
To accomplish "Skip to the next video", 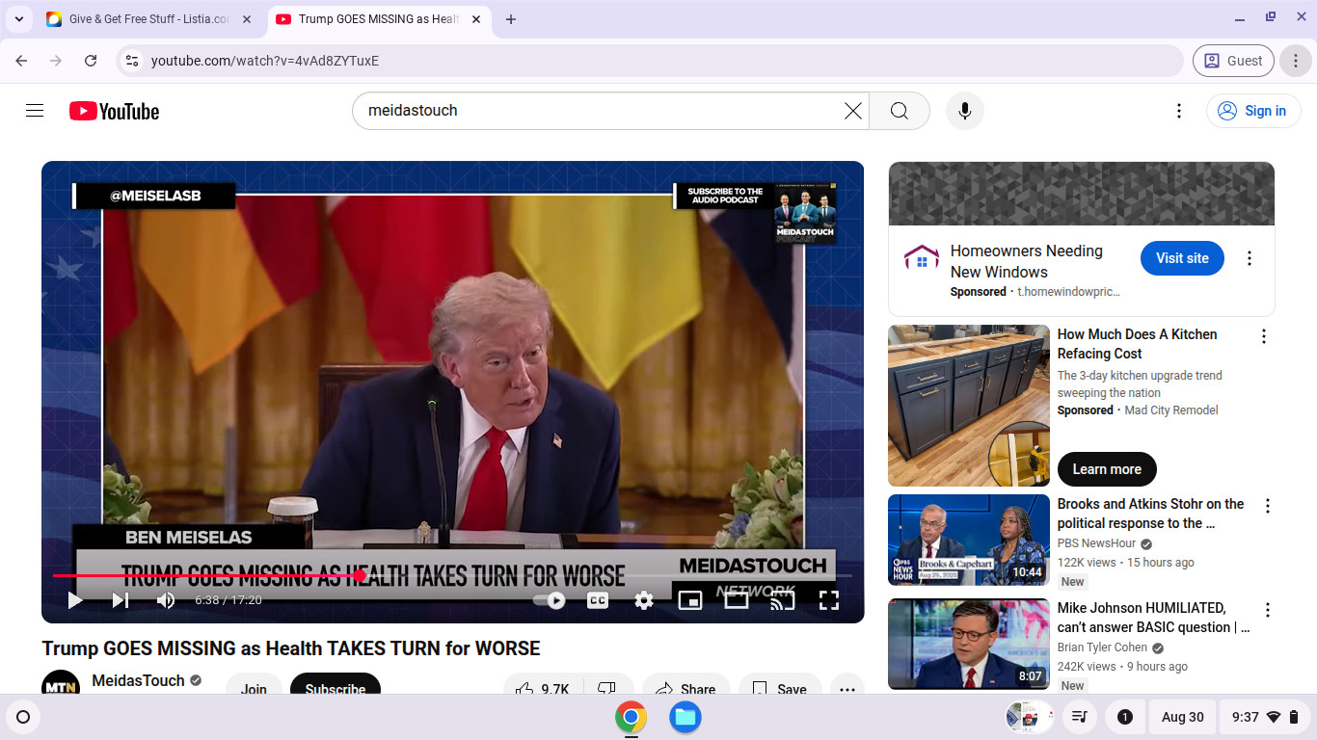I will [121, 600].
